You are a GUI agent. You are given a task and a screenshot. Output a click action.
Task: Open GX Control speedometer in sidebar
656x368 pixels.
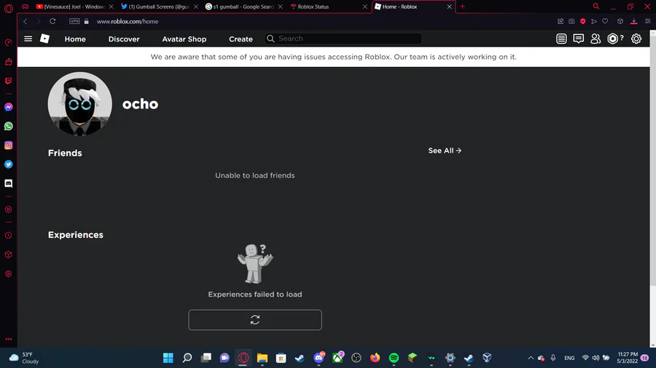8,43
